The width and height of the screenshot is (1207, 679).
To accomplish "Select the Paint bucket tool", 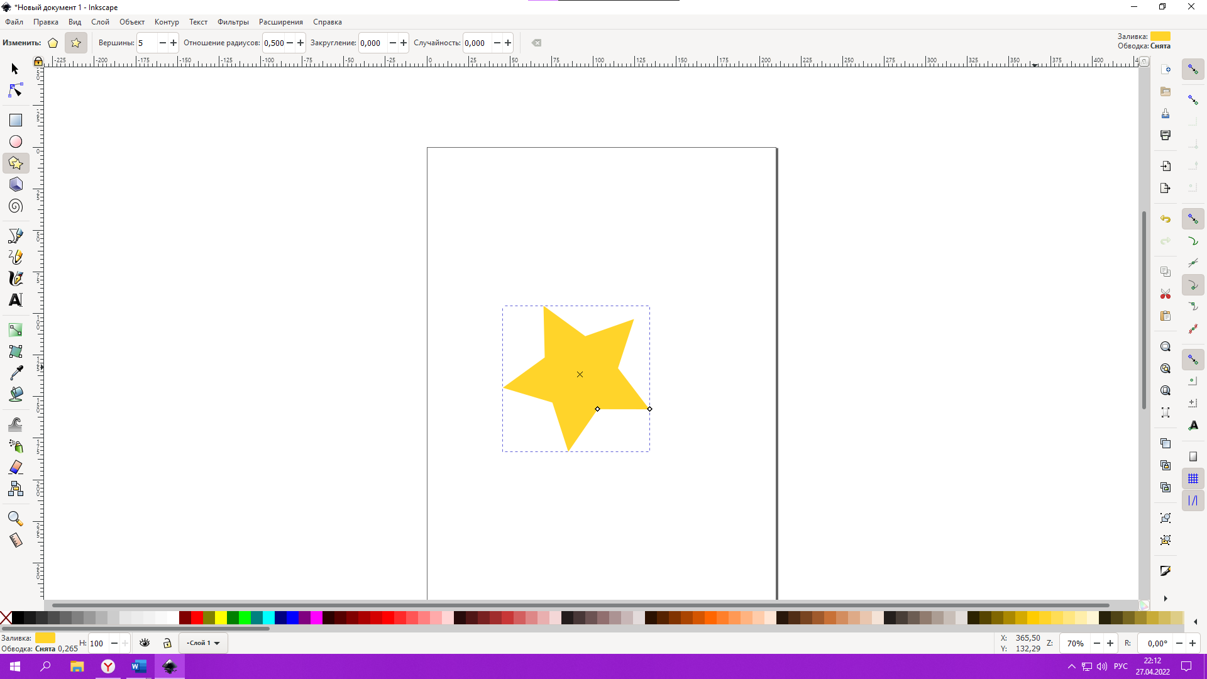I will pos(15,394).
